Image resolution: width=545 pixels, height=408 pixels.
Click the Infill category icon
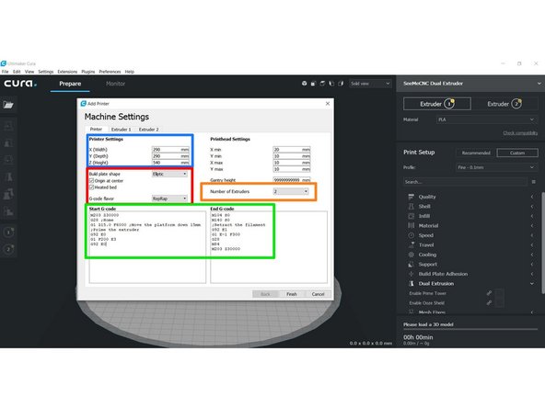pos(412,216)
